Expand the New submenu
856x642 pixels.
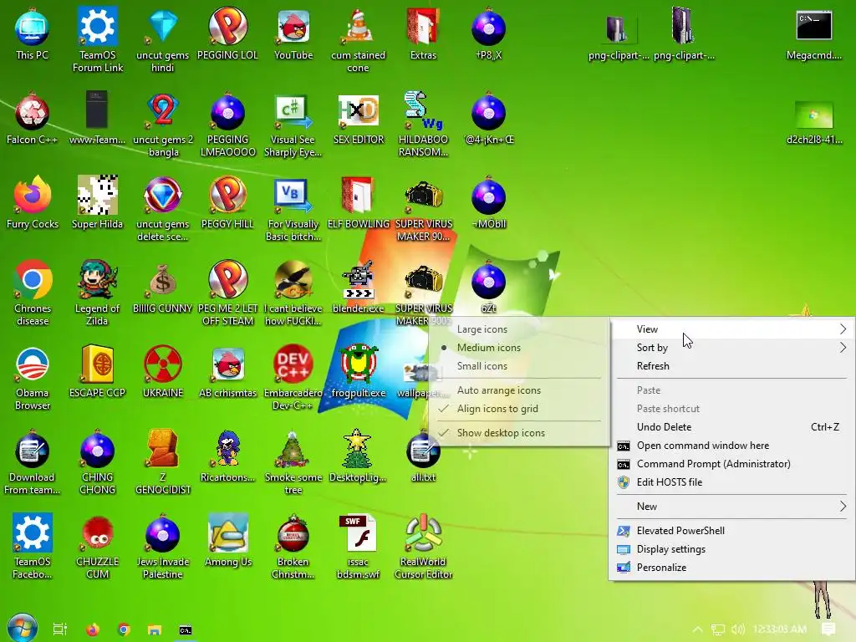731,507
